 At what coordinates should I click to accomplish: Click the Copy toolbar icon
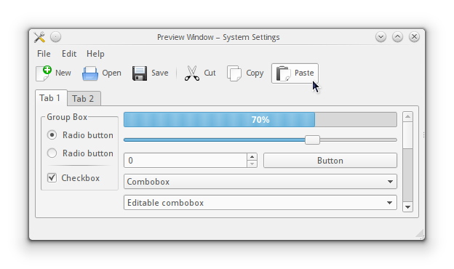[234, 73]
